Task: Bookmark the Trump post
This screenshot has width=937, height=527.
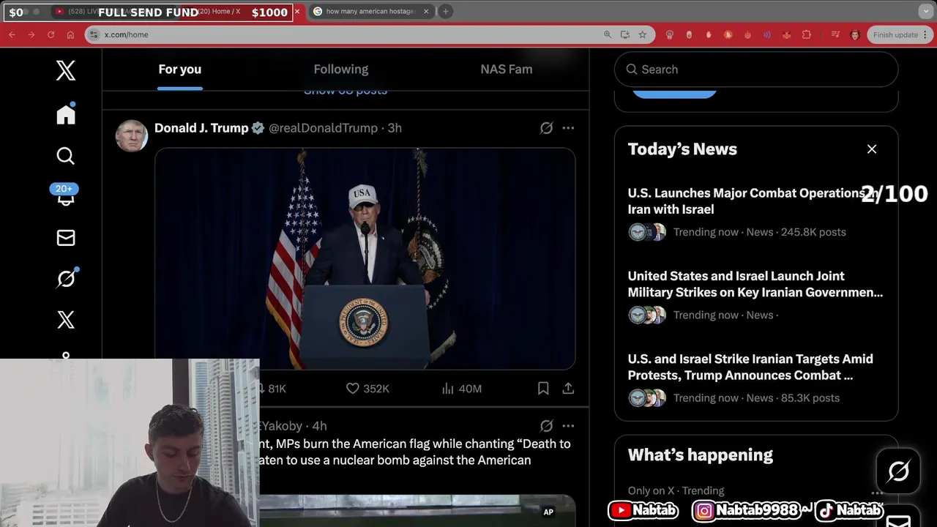Action: [543, 389]
